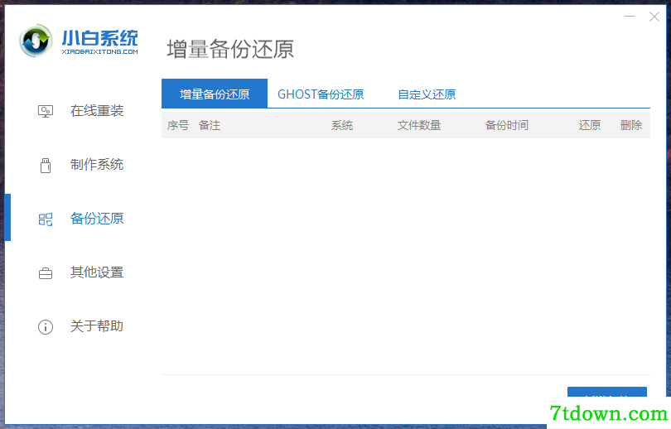Switch to the GHOST备份还原 tab

pos(321,94)
